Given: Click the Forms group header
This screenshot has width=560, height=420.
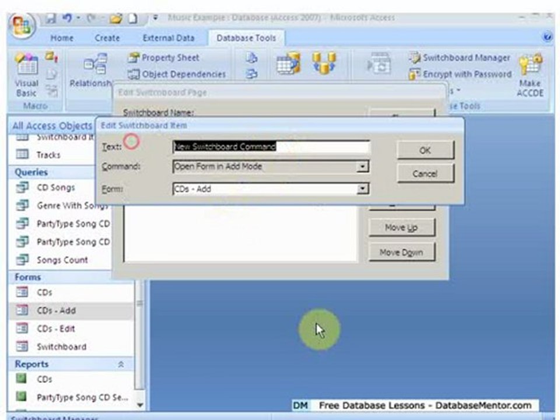Looking at the screenshot, I should pyautogui.click(x=61, y=277).
